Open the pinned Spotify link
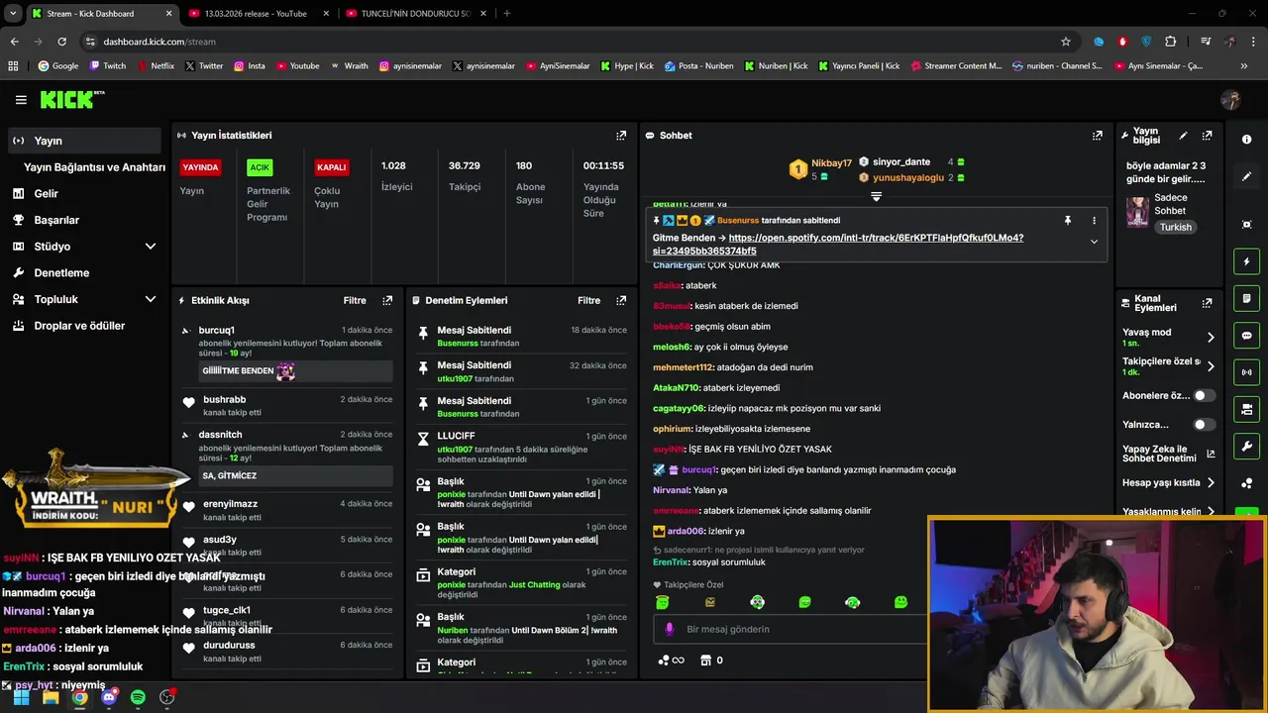This screenshot has width=1268, height=713. tap(838, 245)
